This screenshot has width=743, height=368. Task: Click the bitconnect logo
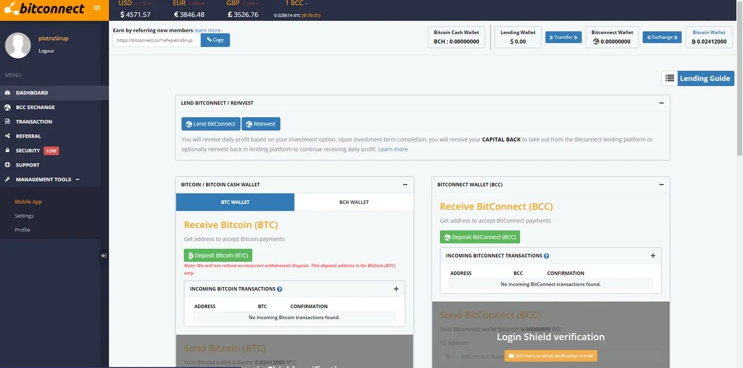45,9
